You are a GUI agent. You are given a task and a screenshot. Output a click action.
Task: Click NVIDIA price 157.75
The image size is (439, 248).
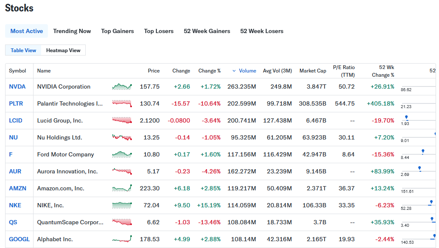150,87
